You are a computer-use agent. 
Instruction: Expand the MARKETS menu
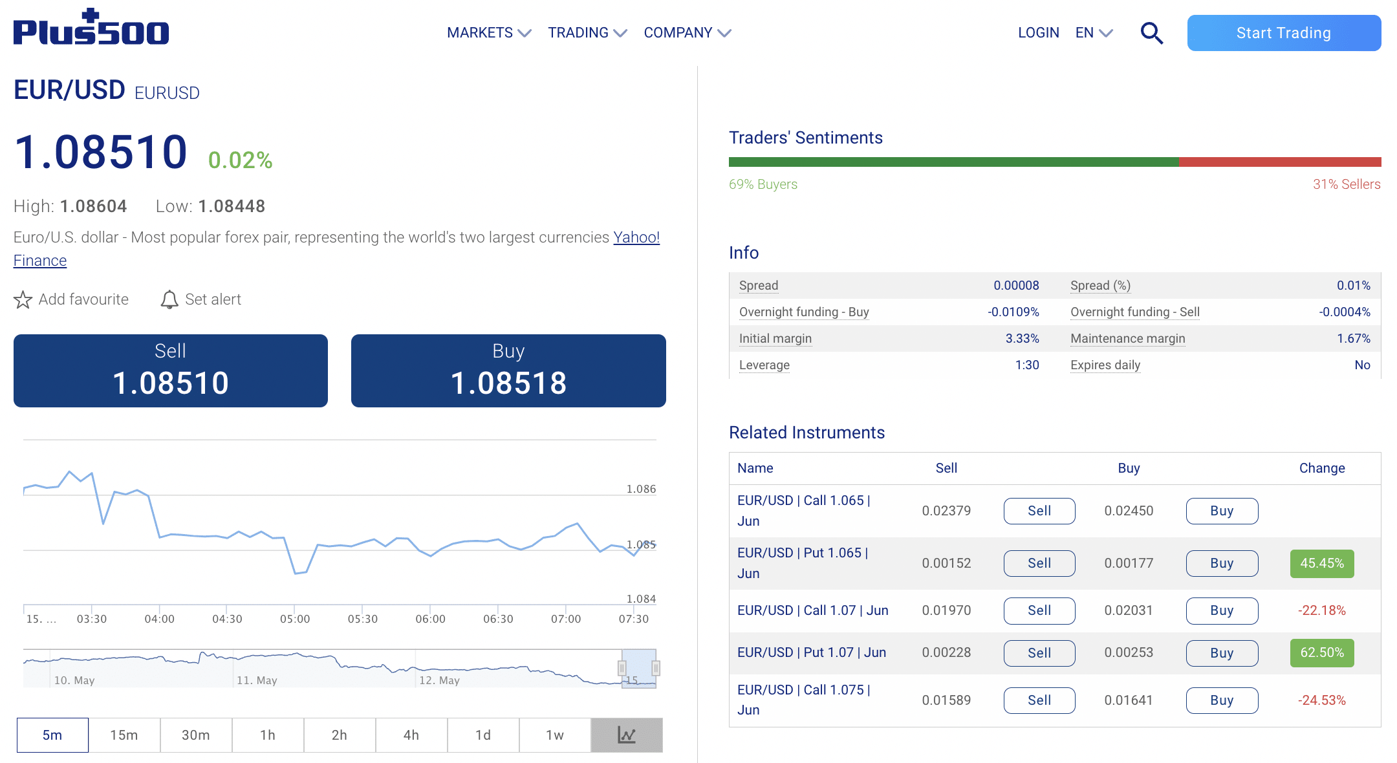tap(489, 33)
